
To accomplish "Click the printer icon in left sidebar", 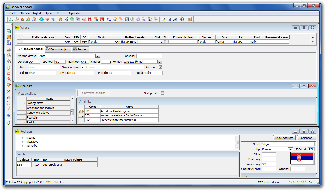I will 9,50.
